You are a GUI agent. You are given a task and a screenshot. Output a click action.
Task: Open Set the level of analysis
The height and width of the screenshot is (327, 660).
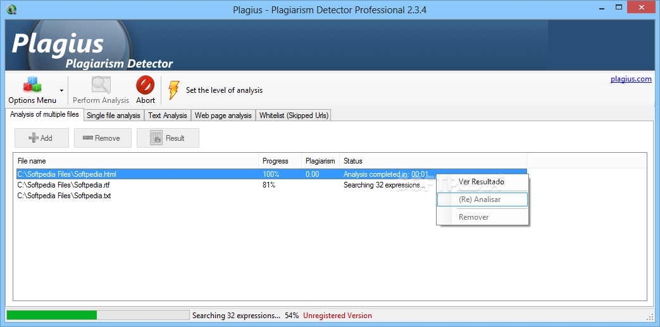[224, 90]
